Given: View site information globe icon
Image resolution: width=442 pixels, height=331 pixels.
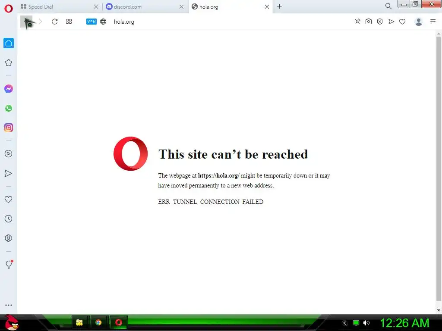Looking at the screenshot, I should (103, 22).
